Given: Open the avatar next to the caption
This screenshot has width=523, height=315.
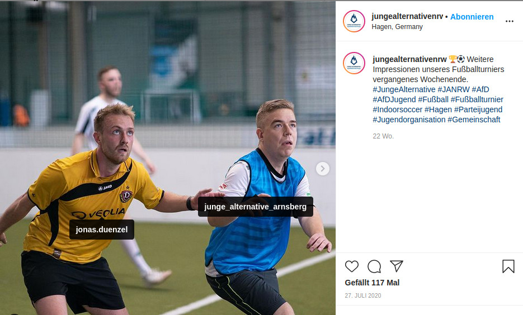Looking at the screenshot, I should point(354,63).
